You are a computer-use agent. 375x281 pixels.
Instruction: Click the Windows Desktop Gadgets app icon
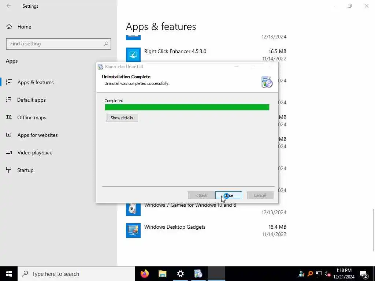coord(133,231)
